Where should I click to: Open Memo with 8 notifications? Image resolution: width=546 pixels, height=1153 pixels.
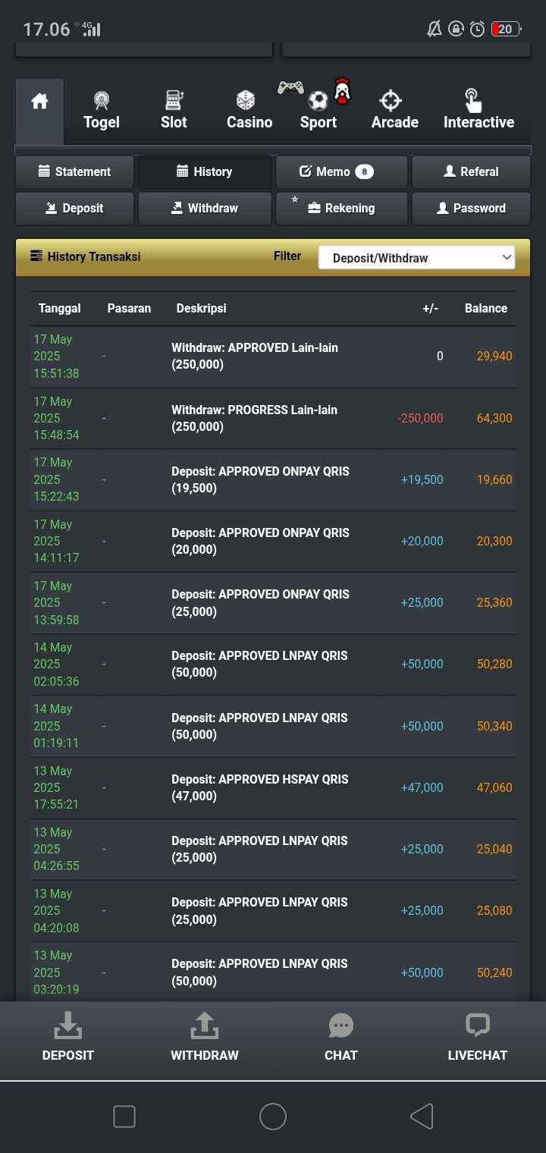tap(340, 171)
